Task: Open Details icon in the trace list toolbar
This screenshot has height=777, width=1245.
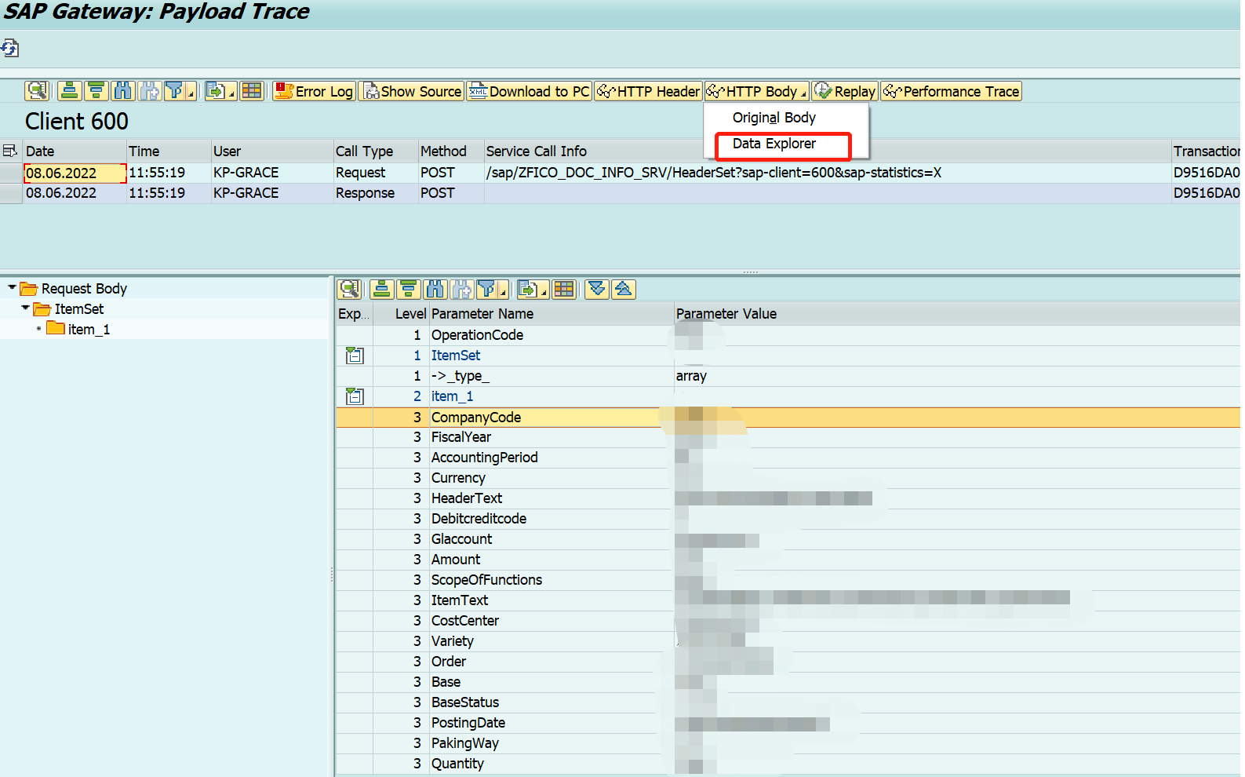Action: tap(37, 91)
